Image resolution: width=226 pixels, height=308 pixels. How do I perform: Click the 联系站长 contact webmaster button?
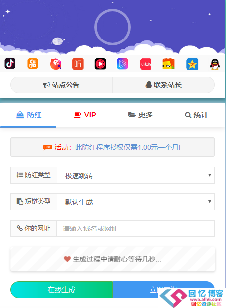point(163,85)
